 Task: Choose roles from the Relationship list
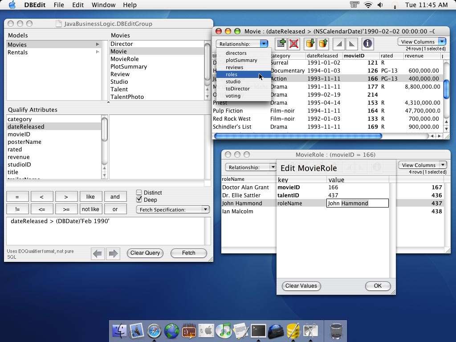[244, 74]
